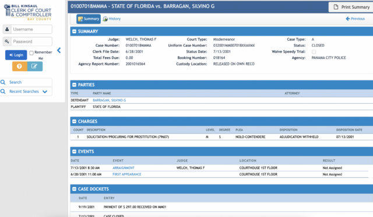Image resolution: width=373 pixels, height=217 pixels.
Task: Click the SOLICITATION/PROCURING FOR PROSTITUTION charge
Action: pos(128,137)
